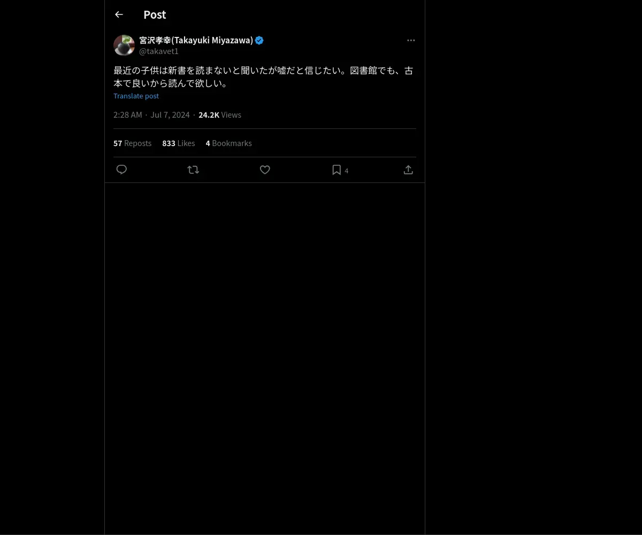This screenshot has width=642, height=535.
Task: Click the @takavet1 handle
Action: 159,51
